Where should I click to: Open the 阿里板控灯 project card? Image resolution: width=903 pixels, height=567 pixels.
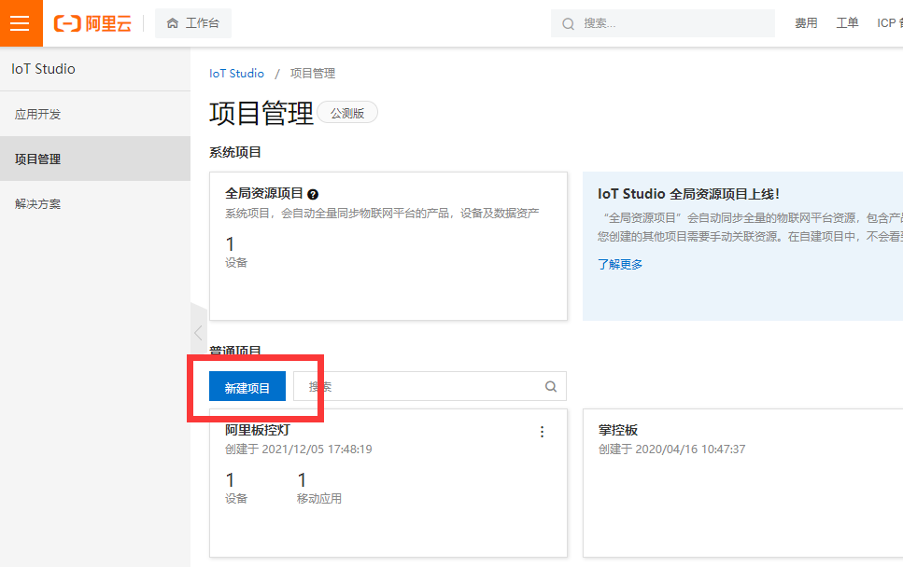pos(388,483)
